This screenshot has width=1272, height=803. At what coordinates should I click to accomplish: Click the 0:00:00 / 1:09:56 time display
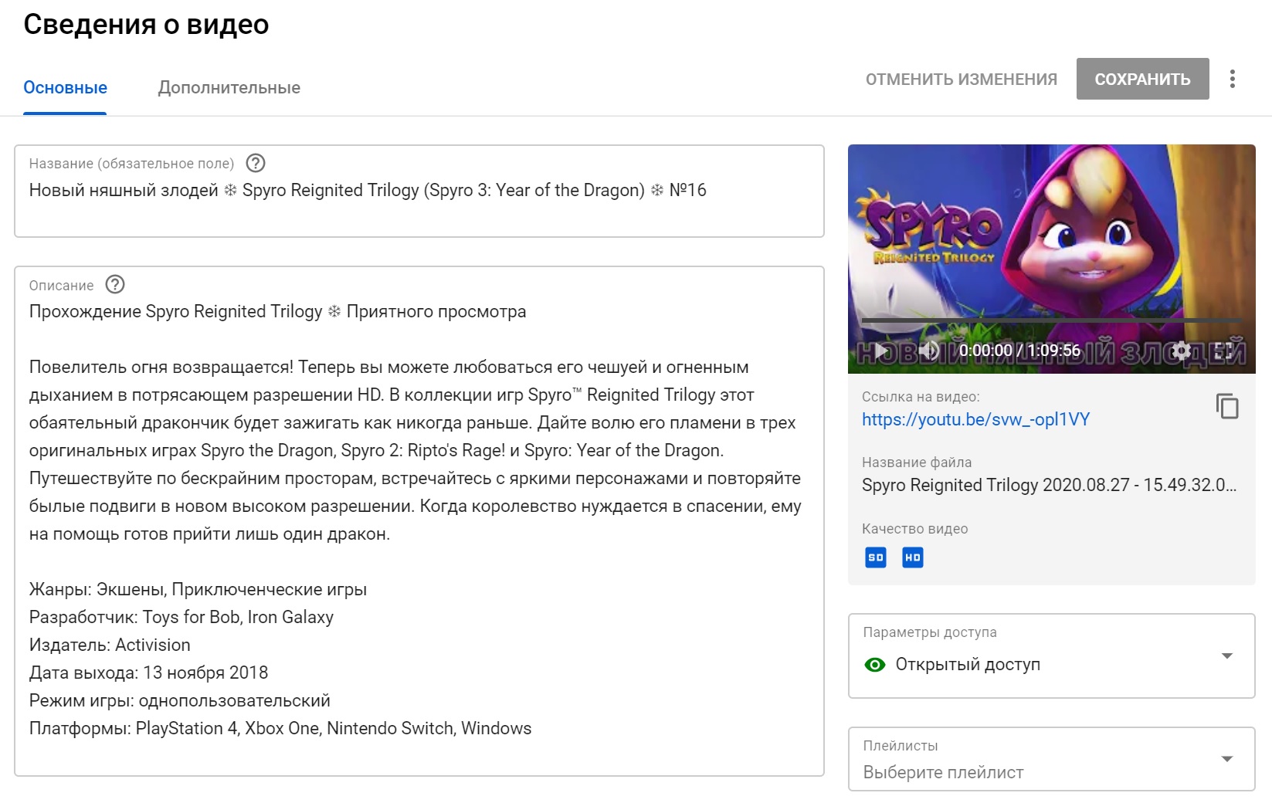[x=1019, y=351]
